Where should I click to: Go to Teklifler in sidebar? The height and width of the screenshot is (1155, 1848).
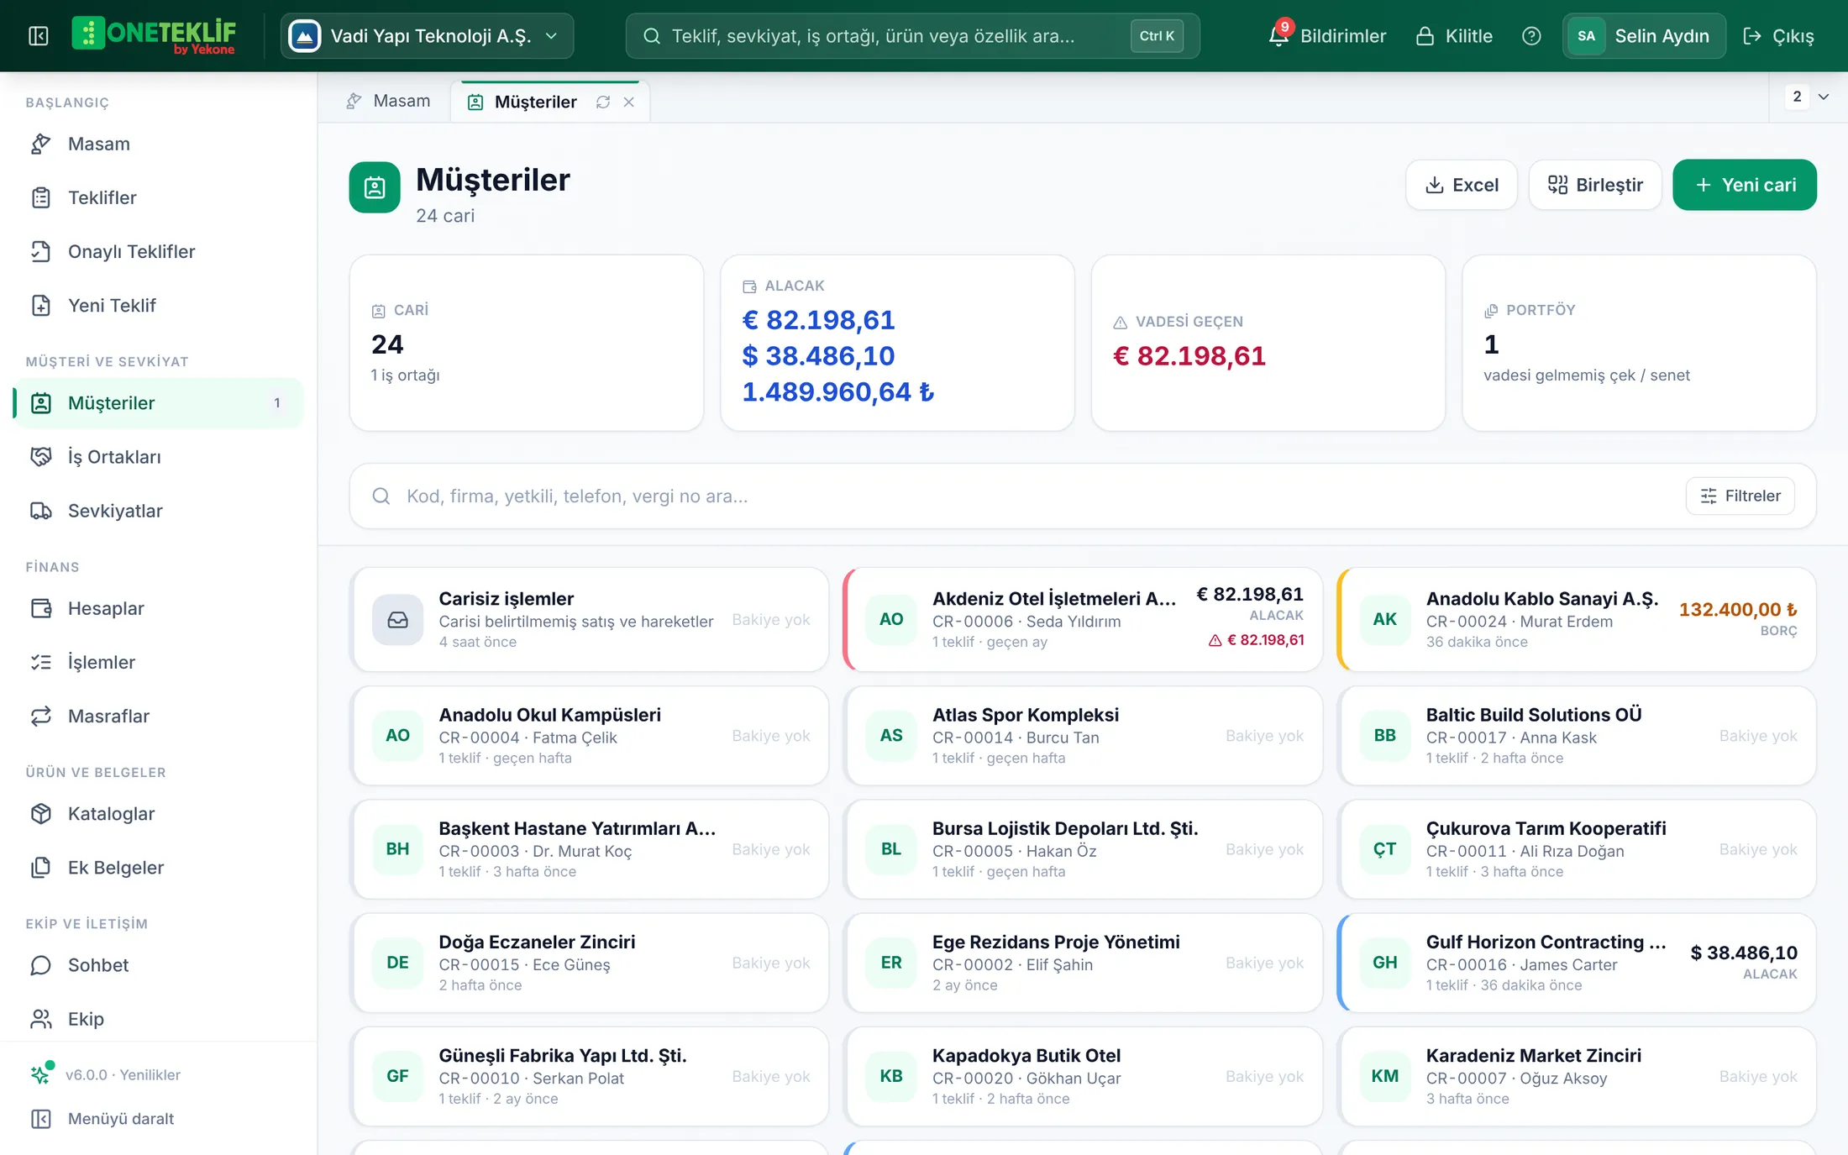[x=158, y=197]
